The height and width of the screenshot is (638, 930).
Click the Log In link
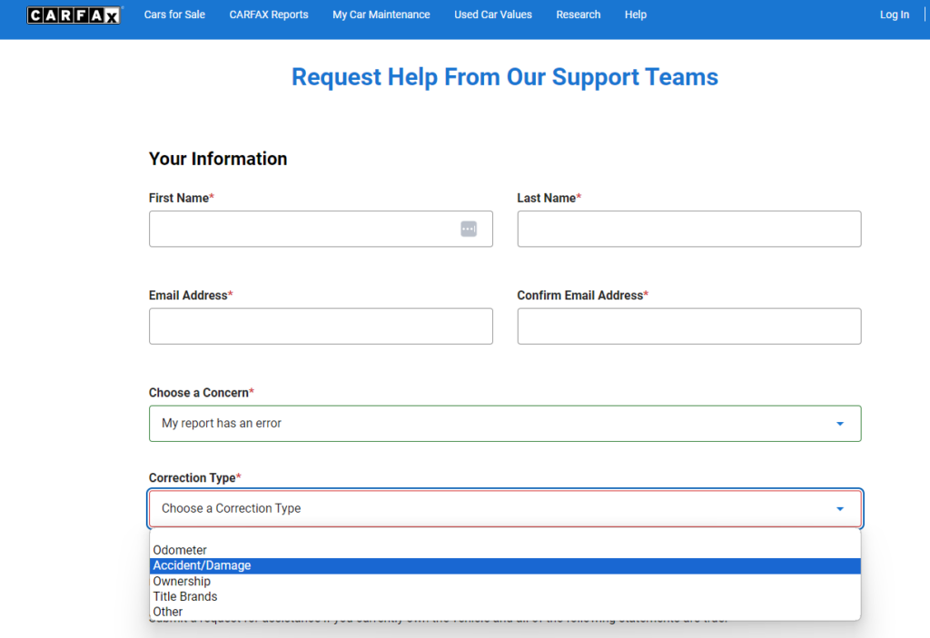[894, 15]
